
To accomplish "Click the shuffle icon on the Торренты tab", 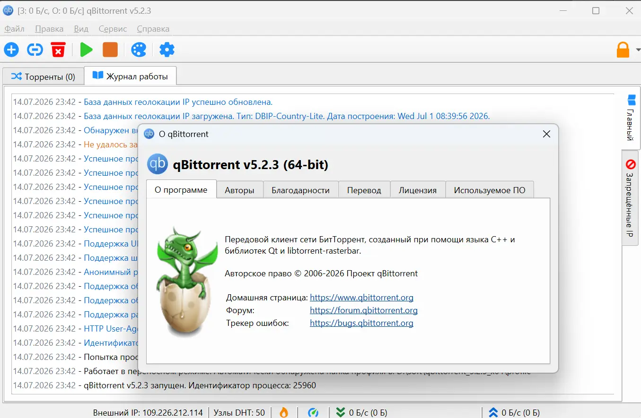I will click(x=16, y=76).
